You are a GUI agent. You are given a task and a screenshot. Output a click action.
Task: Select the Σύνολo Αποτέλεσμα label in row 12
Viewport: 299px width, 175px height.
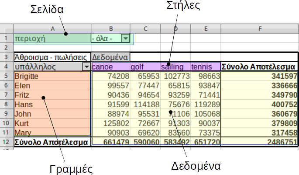[52, 142]
